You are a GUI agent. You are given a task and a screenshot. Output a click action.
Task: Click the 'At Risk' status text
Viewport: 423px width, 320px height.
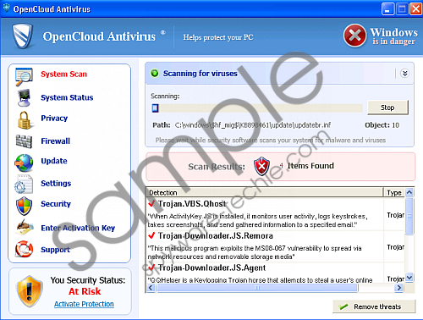tap(85, 291)
